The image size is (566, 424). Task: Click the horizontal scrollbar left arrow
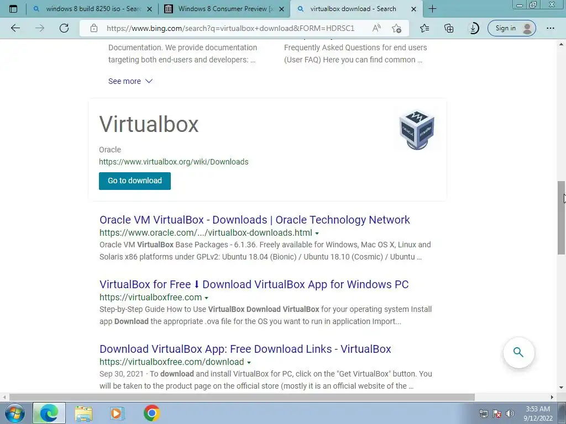(4, 397)
